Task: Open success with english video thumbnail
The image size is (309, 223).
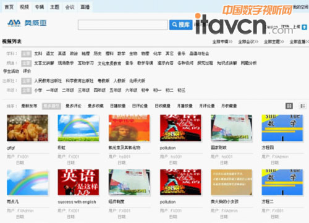Action: point(78,182)
